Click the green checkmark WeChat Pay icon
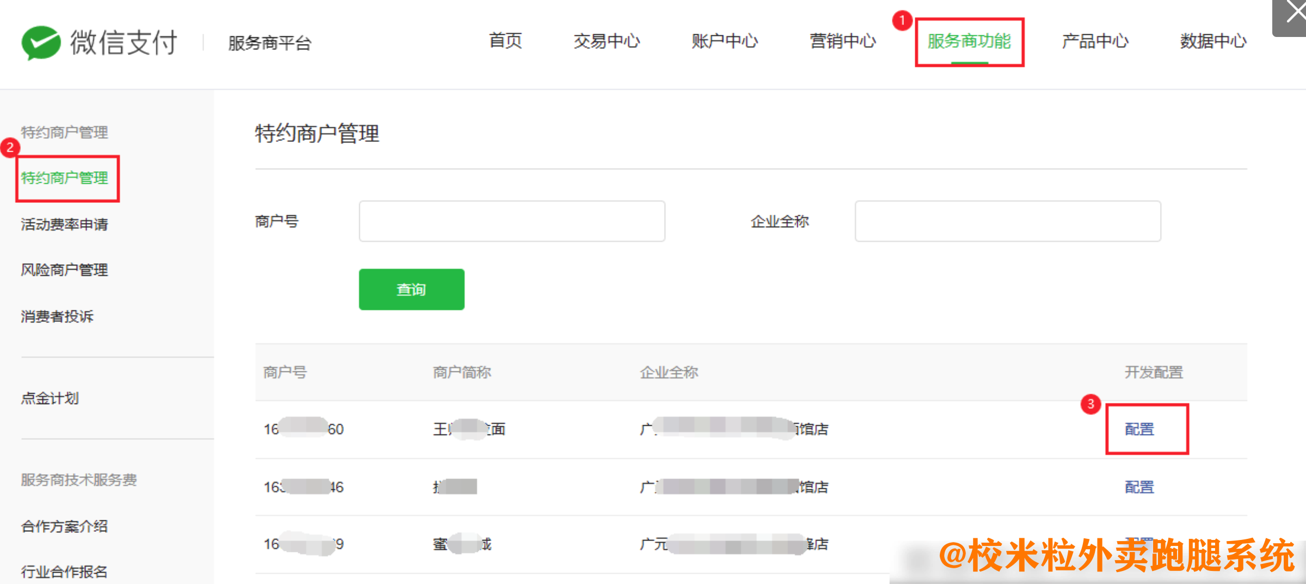 click(41, 42)
